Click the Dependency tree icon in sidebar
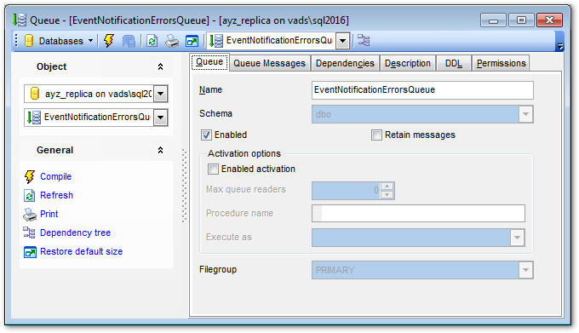 tap(29, 233)
